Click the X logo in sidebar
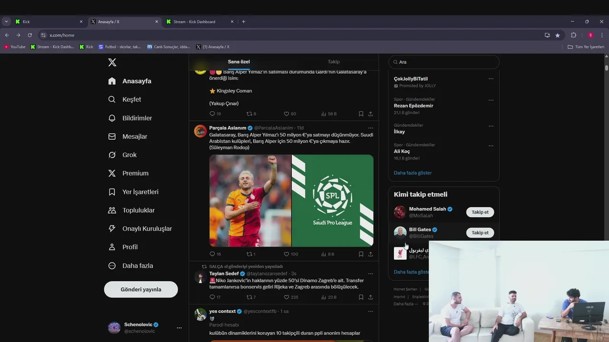 [x=112, y=62]
